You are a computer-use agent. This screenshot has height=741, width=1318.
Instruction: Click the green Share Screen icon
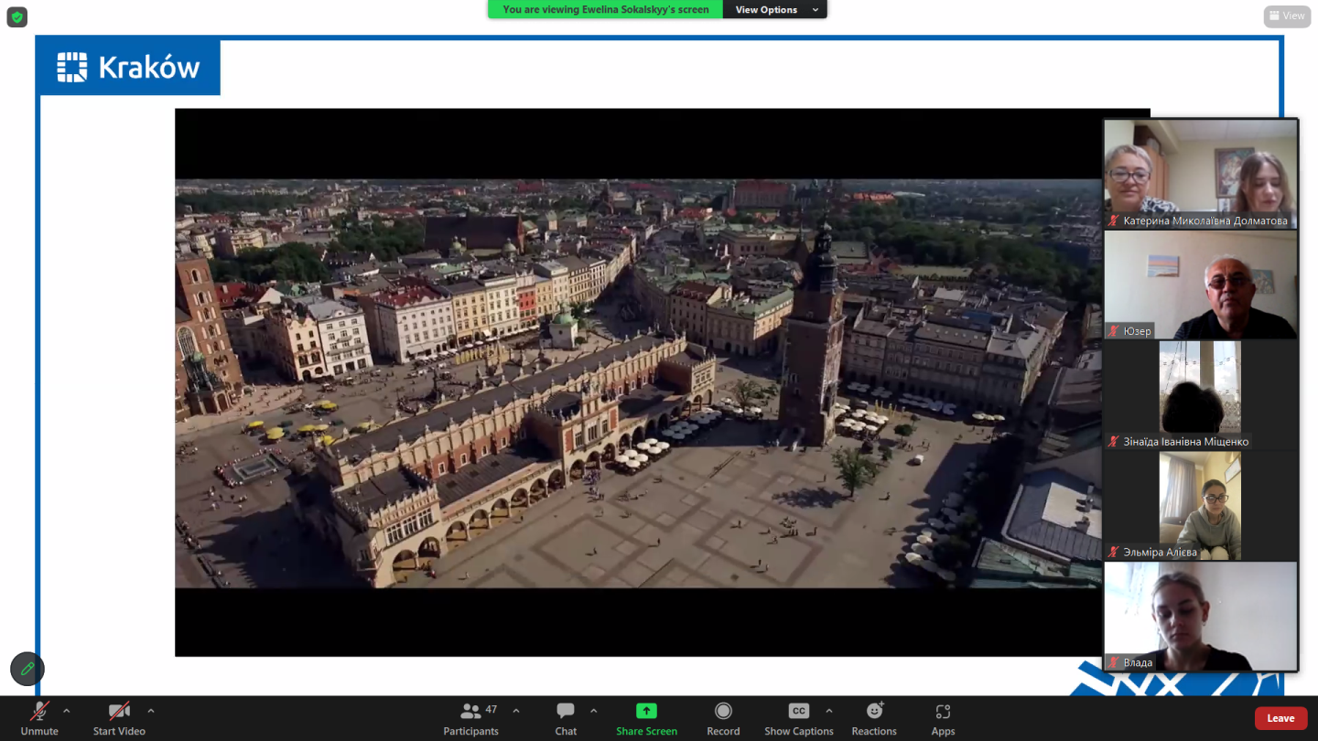pyautogui.click(x=646, y=712)
